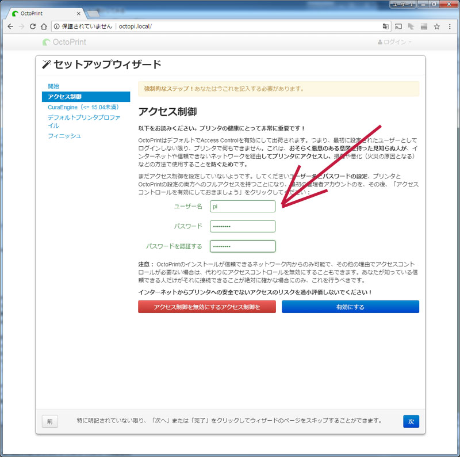Click the 強制的なステップ！ warning text
This screenshot has height=457, width=460.
pos(168,89)
